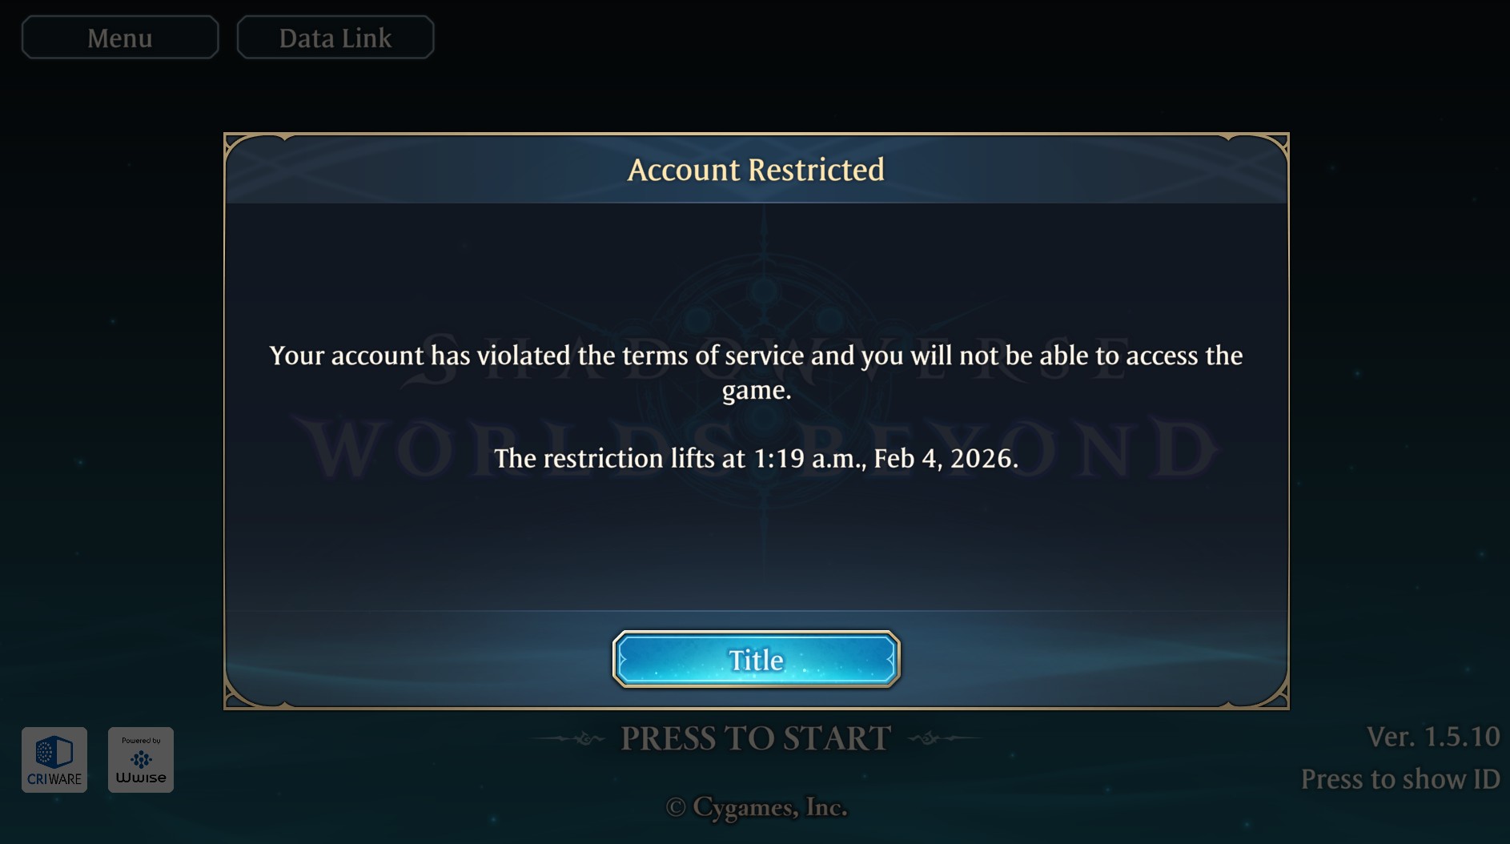Click the Wwise logo icon

[141, 760]
